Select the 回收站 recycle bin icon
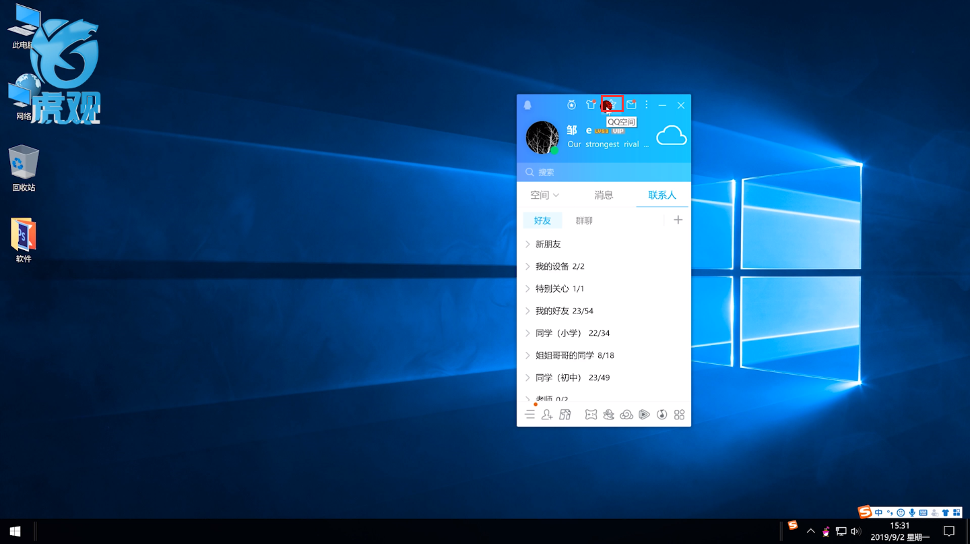 click(x=24, y=169)
